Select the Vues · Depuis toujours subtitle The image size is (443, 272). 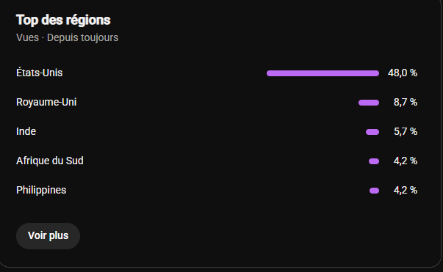[68, 37]
